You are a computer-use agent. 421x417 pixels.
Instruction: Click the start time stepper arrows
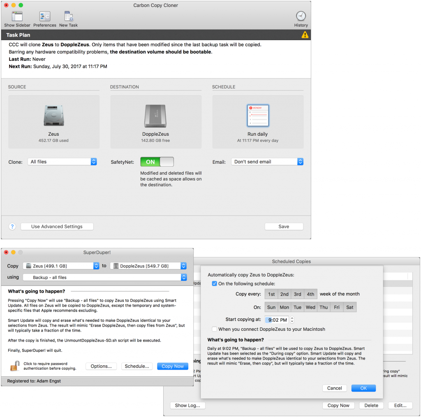point(292,320)
